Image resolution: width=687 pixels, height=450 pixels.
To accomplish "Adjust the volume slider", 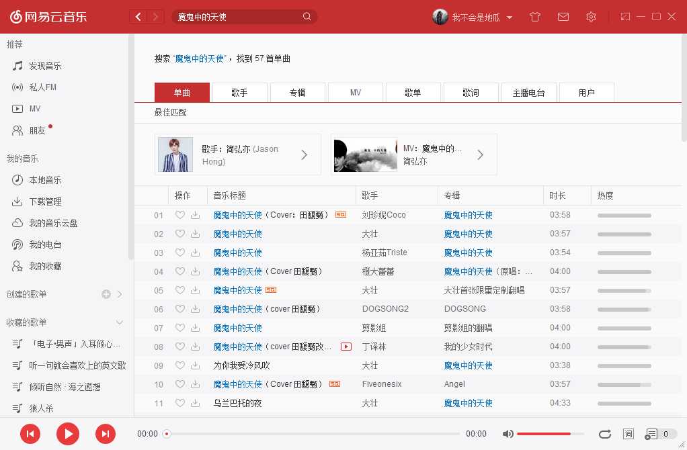I will (x=551, y=434).
